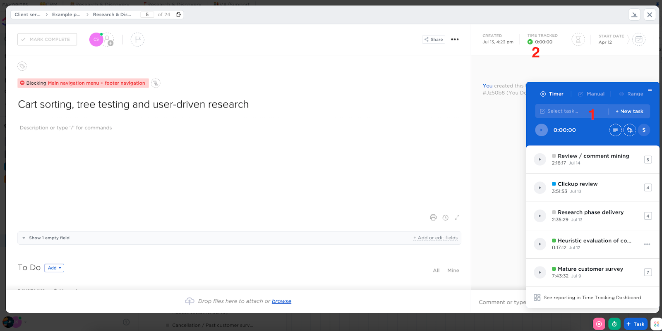Click + New task in timer
The width and height of the screenshot is (662, 331).
629,111
